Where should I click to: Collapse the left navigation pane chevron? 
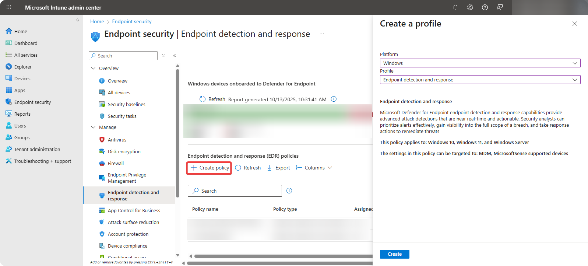pyautogui.click(x=78, y=20)
